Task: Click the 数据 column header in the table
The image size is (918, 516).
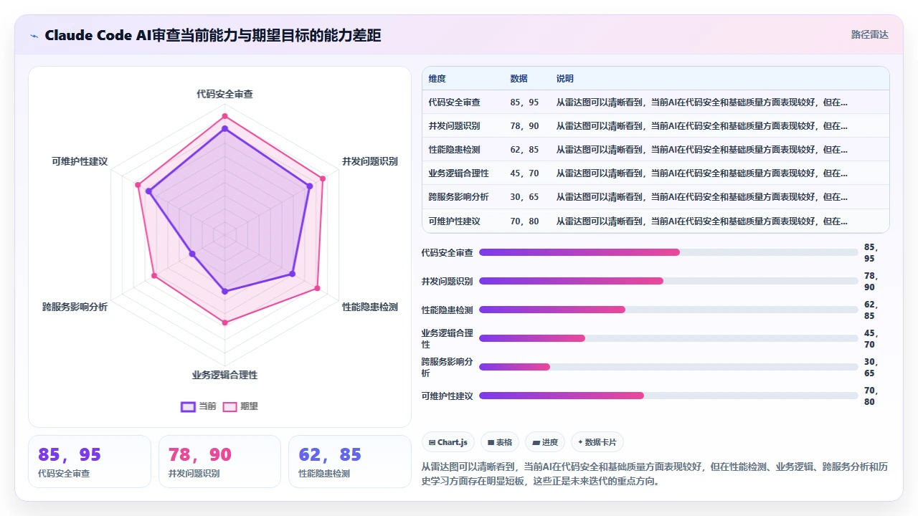Action: (519, 79)
